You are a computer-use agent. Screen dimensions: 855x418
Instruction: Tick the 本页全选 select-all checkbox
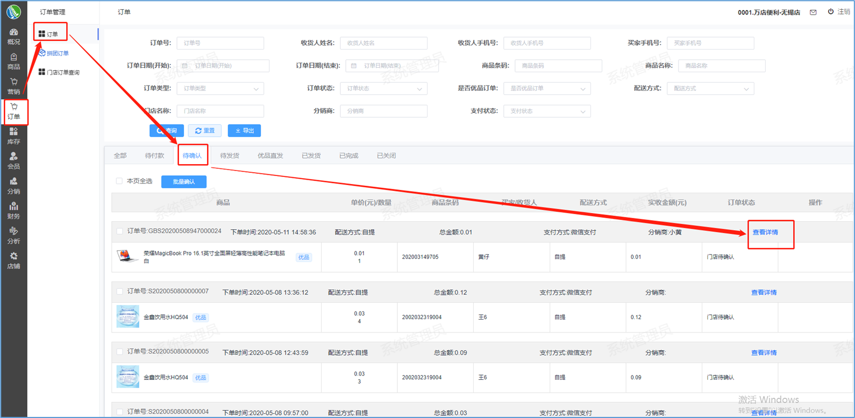[x=119, y=181]
